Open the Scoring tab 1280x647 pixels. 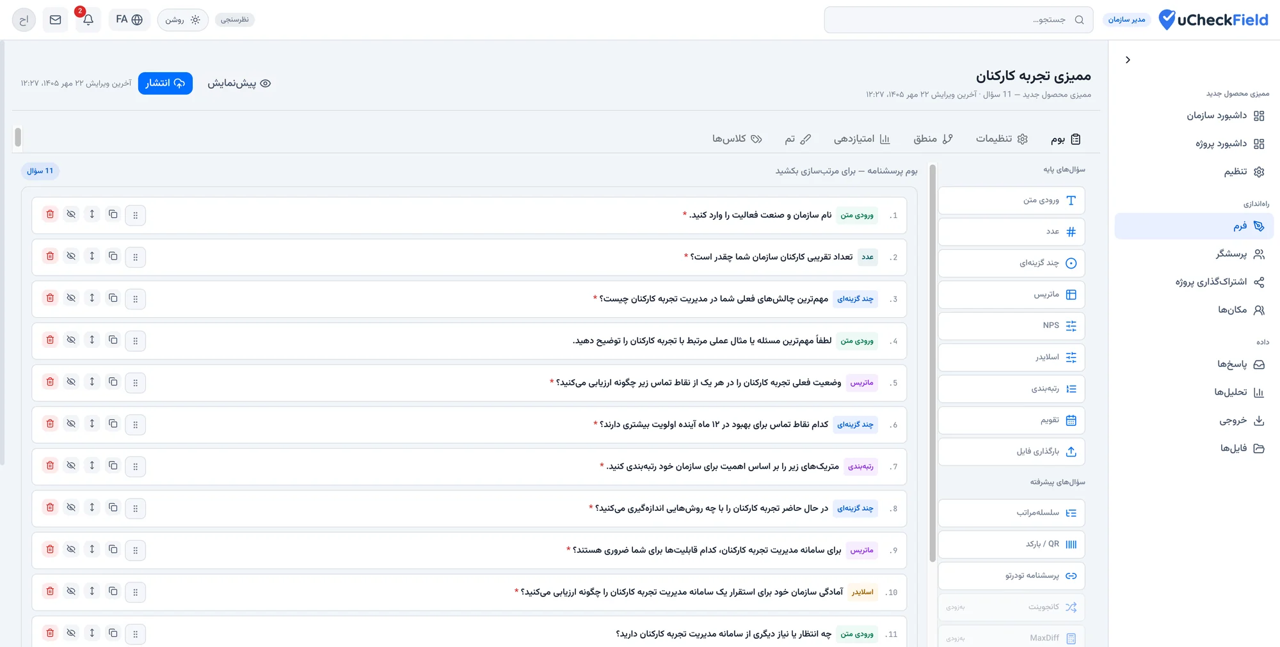click(x=861, y=139)
